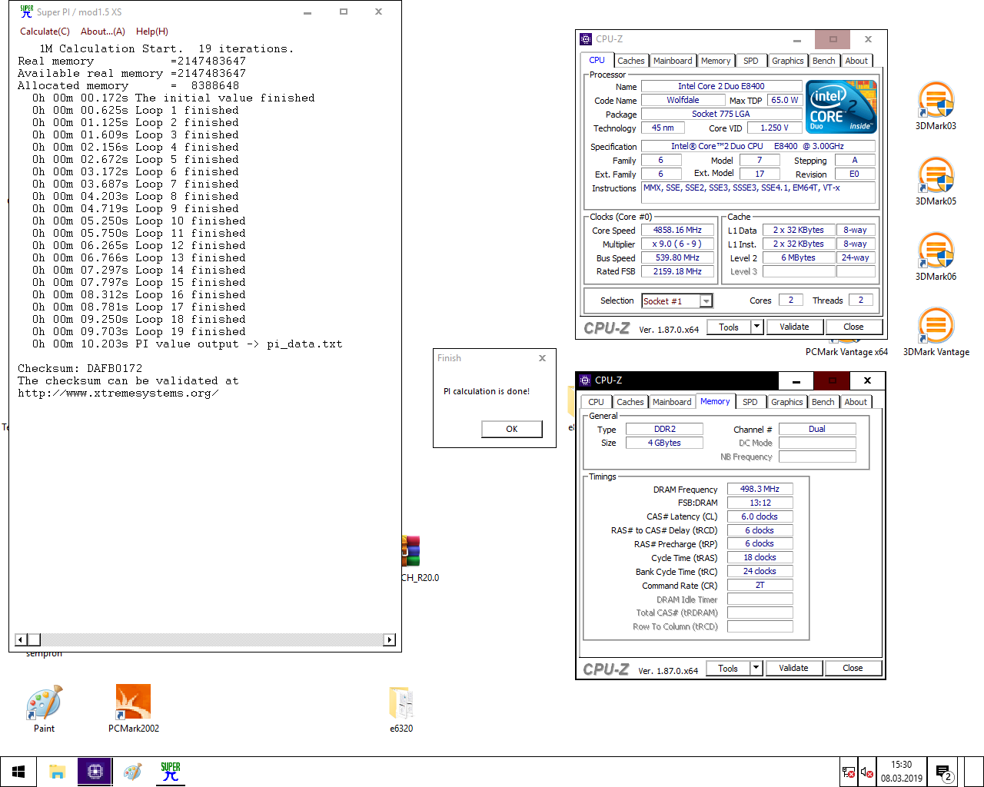Viewport: 984px width, 787px height.
Task: Click the Intel Core 2 Duo E8400 name field
Action: 721,86
